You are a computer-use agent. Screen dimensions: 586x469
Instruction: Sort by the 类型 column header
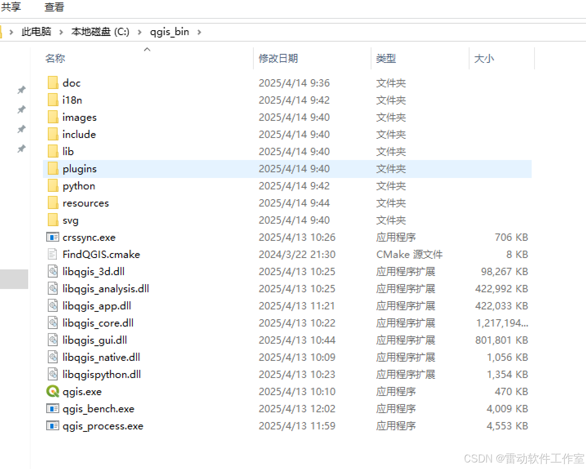click(x=386, y=58)
